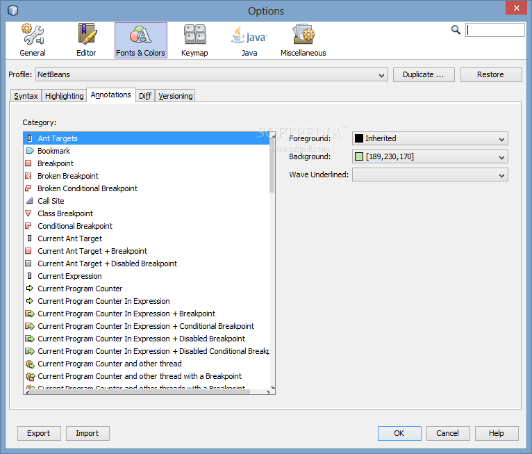Open the Keymap options category
The width and height of the screenshot is (532, 454).
(194, 40)
